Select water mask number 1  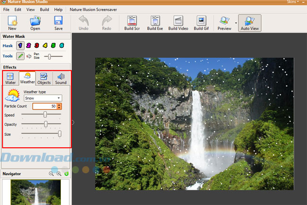pos(20,45)
